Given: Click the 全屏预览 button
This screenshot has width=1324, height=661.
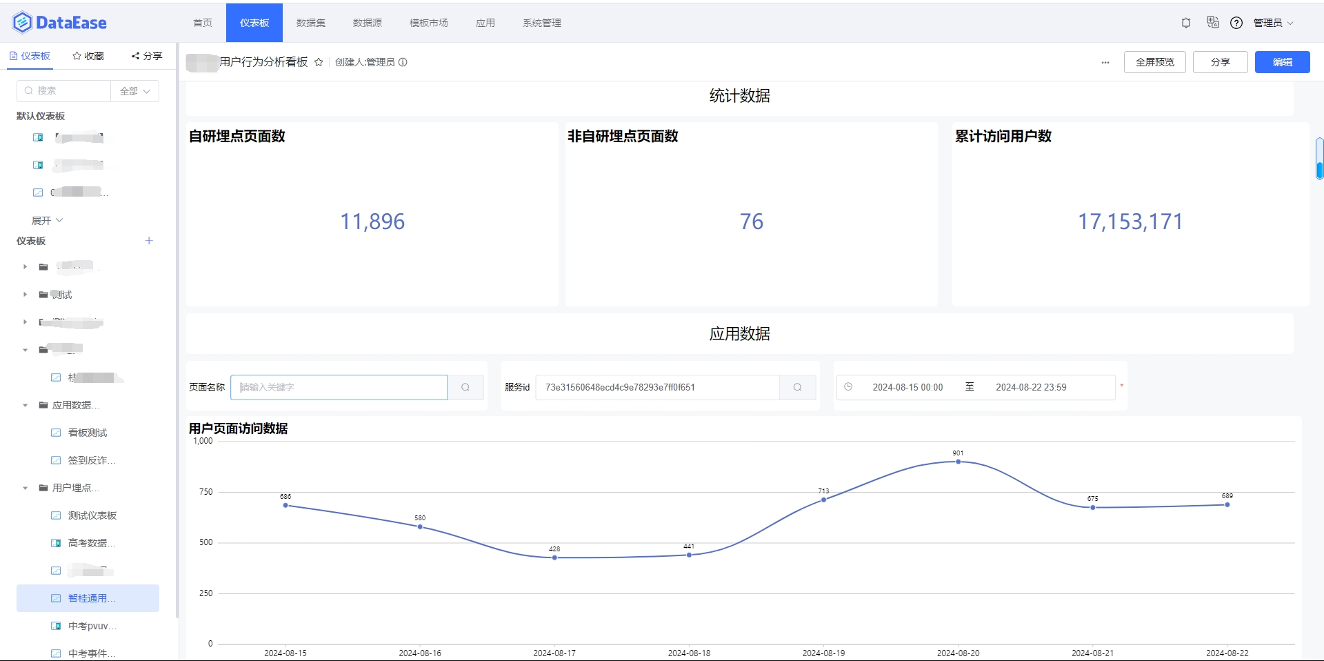Looking at the screenshot, I should point(1155,62).
